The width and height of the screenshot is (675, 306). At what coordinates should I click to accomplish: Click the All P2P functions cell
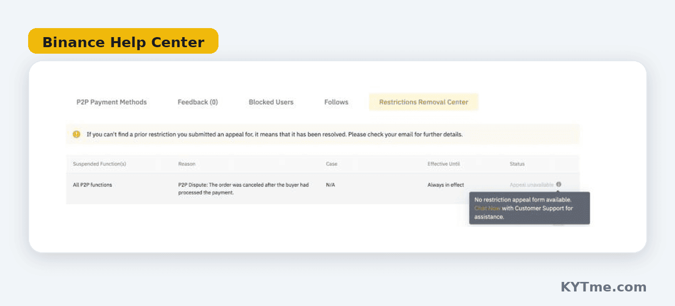pos(92,185)
